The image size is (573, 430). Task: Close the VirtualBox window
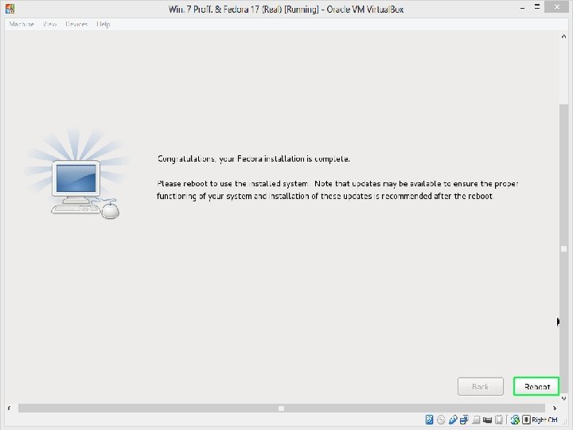[557, 7]
